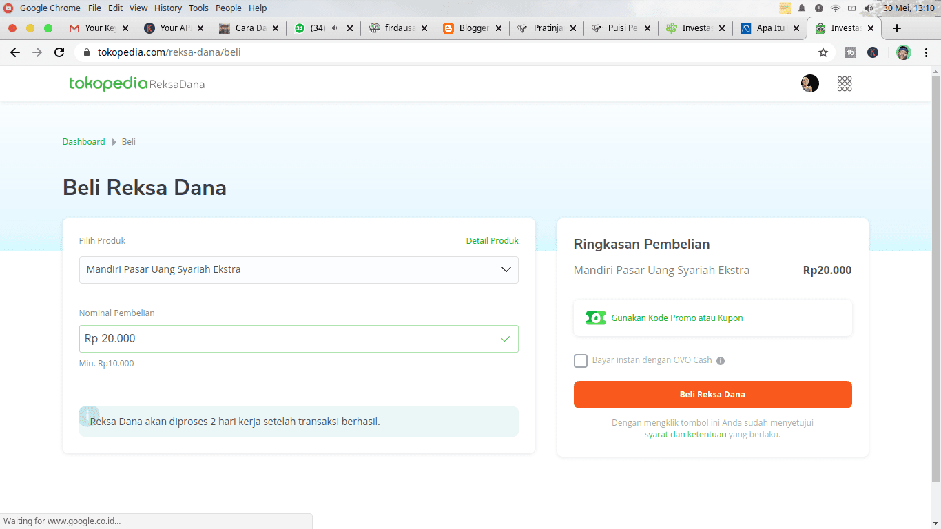Click the Tokopedia ReksaDana logo
Viewport: 941px width, 529px height.
136,83
